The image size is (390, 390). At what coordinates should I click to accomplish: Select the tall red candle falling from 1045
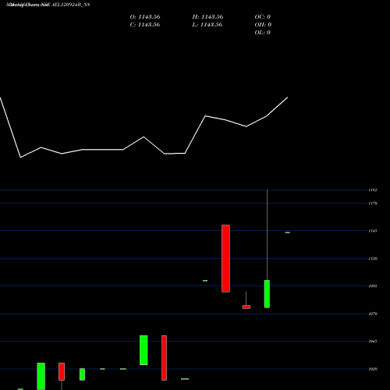[164, 358]
